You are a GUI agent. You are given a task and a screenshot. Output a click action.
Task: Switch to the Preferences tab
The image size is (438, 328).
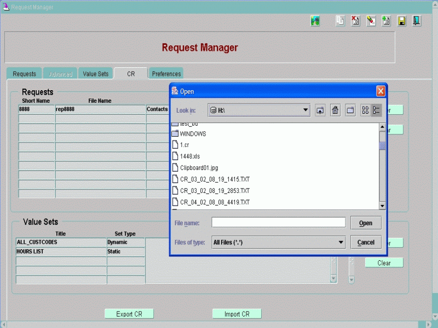tap(166, 74)
